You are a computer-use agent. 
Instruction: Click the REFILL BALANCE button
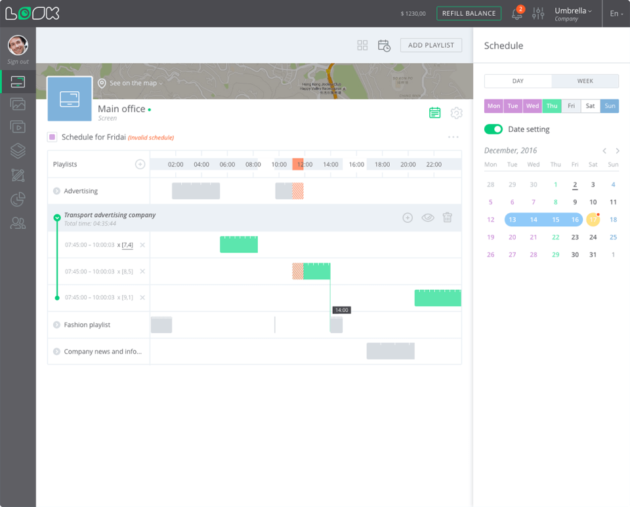coord(469,13)
